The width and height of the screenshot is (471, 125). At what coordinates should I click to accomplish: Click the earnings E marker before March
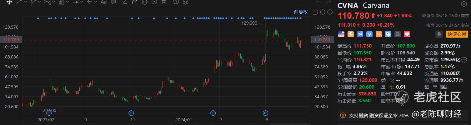(213, 113)
